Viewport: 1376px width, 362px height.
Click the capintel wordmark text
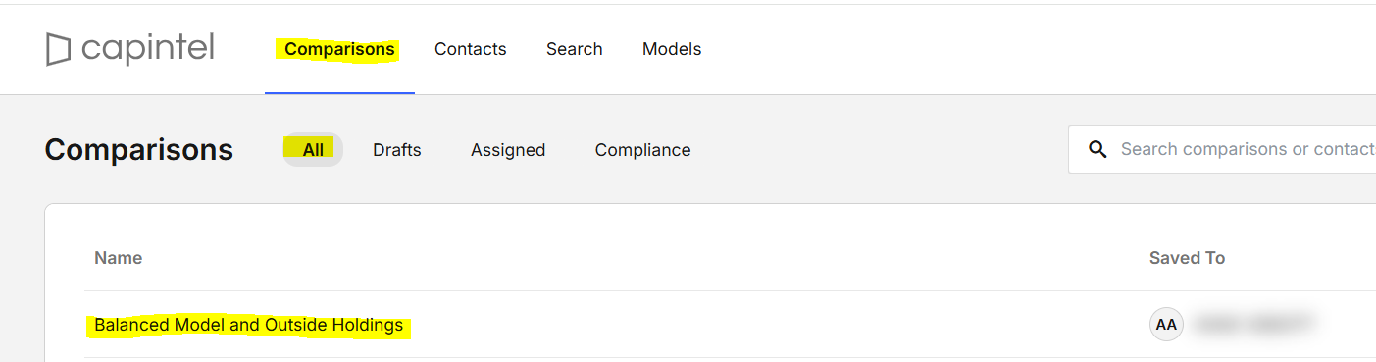[x=148, y=47]
